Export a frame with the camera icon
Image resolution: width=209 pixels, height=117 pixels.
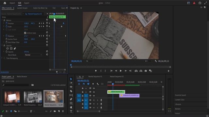[x=146, y=71]
